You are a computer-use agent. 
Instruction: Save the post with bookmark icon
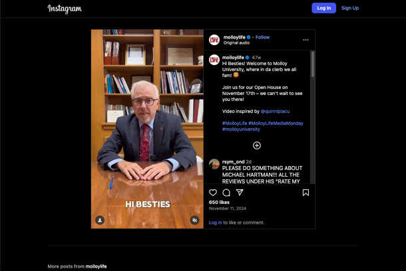pos(305,193)
